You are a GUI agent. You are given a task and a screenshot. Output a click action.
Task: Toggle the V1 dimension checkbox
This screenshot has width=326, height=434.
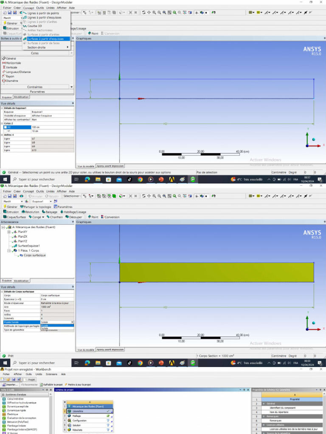(6, 131)
